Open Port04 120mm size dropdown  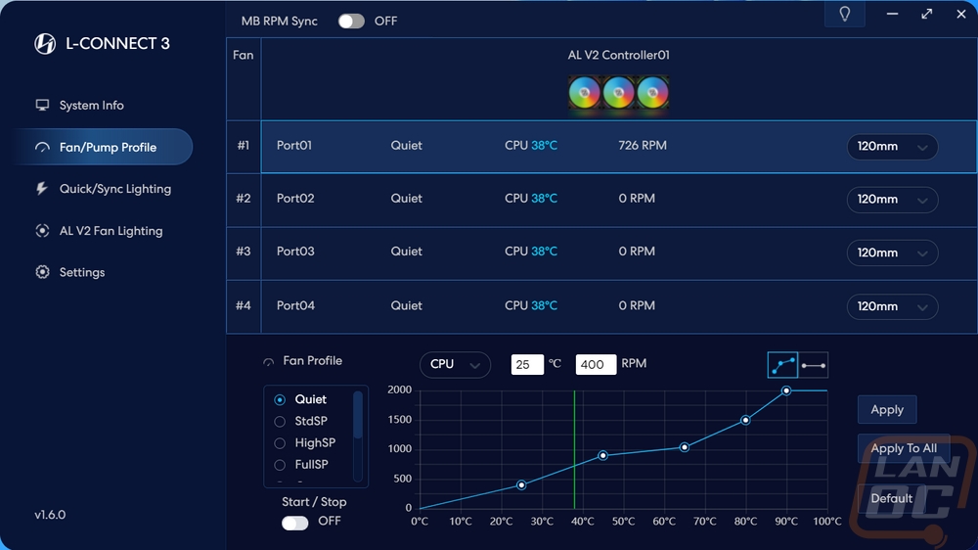[x=892, y=306]
